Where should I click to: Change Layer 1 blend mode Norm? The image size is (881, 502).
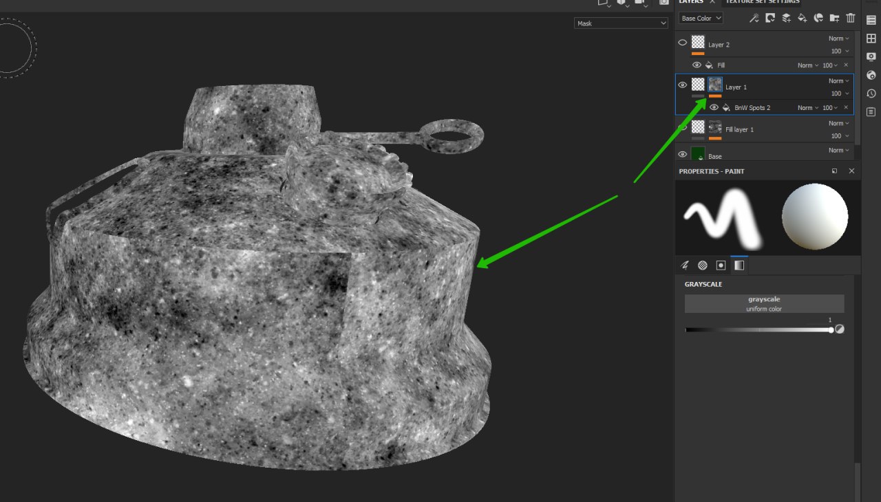click(838, 81)
